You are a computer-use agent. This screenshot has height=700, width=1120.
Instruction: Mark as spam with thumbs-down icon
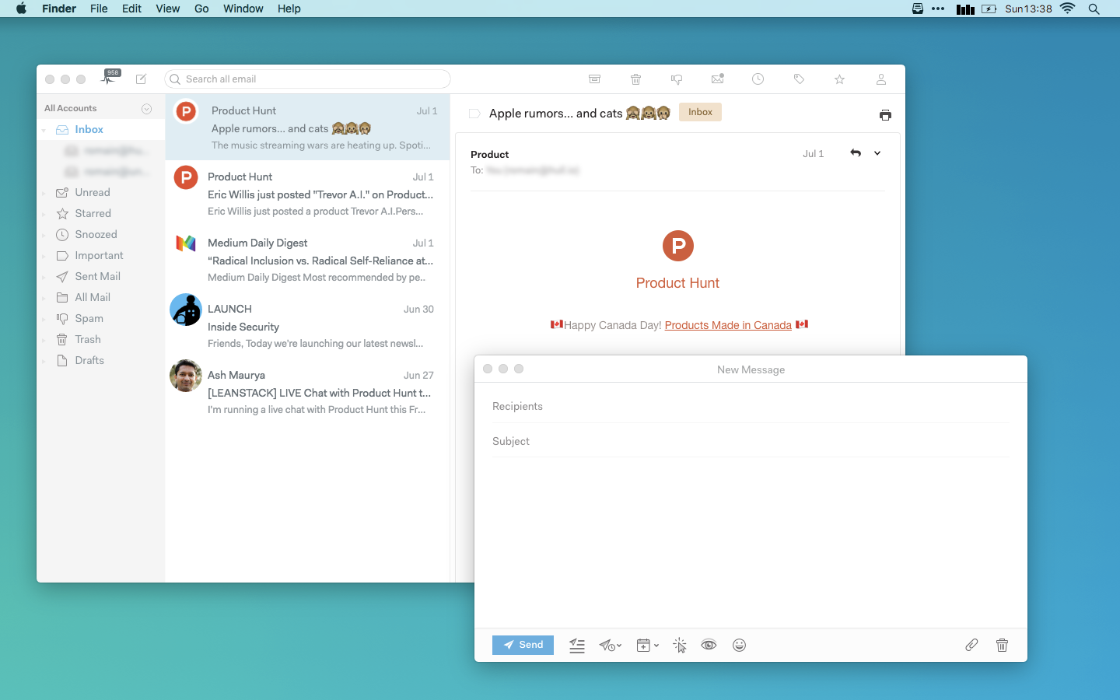677,79
